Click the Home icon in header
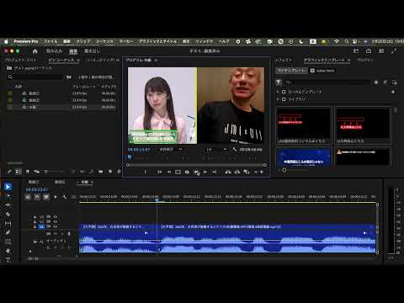 (x=35, y=51)
